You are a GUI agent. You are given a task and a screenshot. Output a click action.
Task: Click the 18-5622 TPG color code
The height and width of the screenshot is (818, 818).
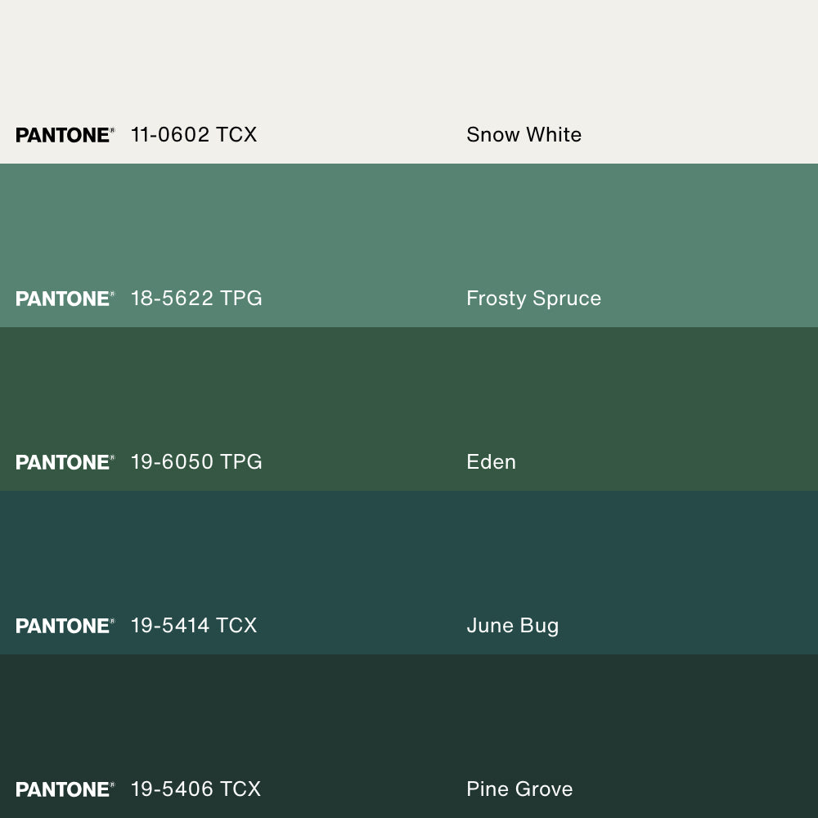196,299
